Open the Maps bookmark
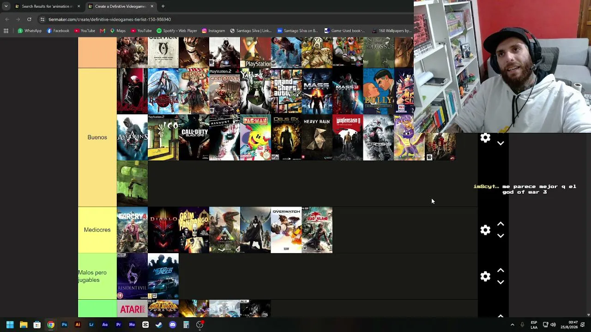Image resolution: width=591 pixels, height=332 pixels. [x=118, y=31]
